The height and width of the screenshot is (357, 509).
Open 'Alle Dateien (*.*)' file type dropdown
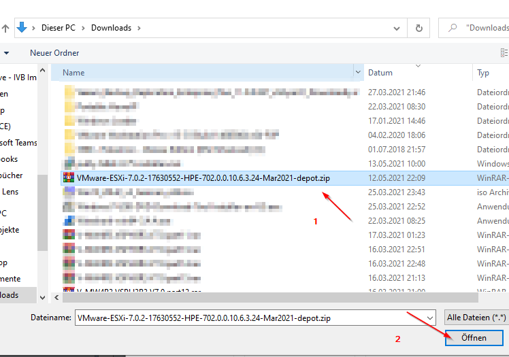tap(476, 318)
